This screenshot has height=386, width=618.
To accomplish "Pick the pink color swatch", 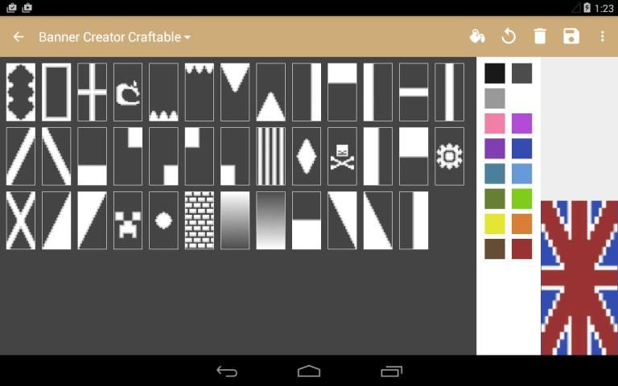I will click(495, 123).
